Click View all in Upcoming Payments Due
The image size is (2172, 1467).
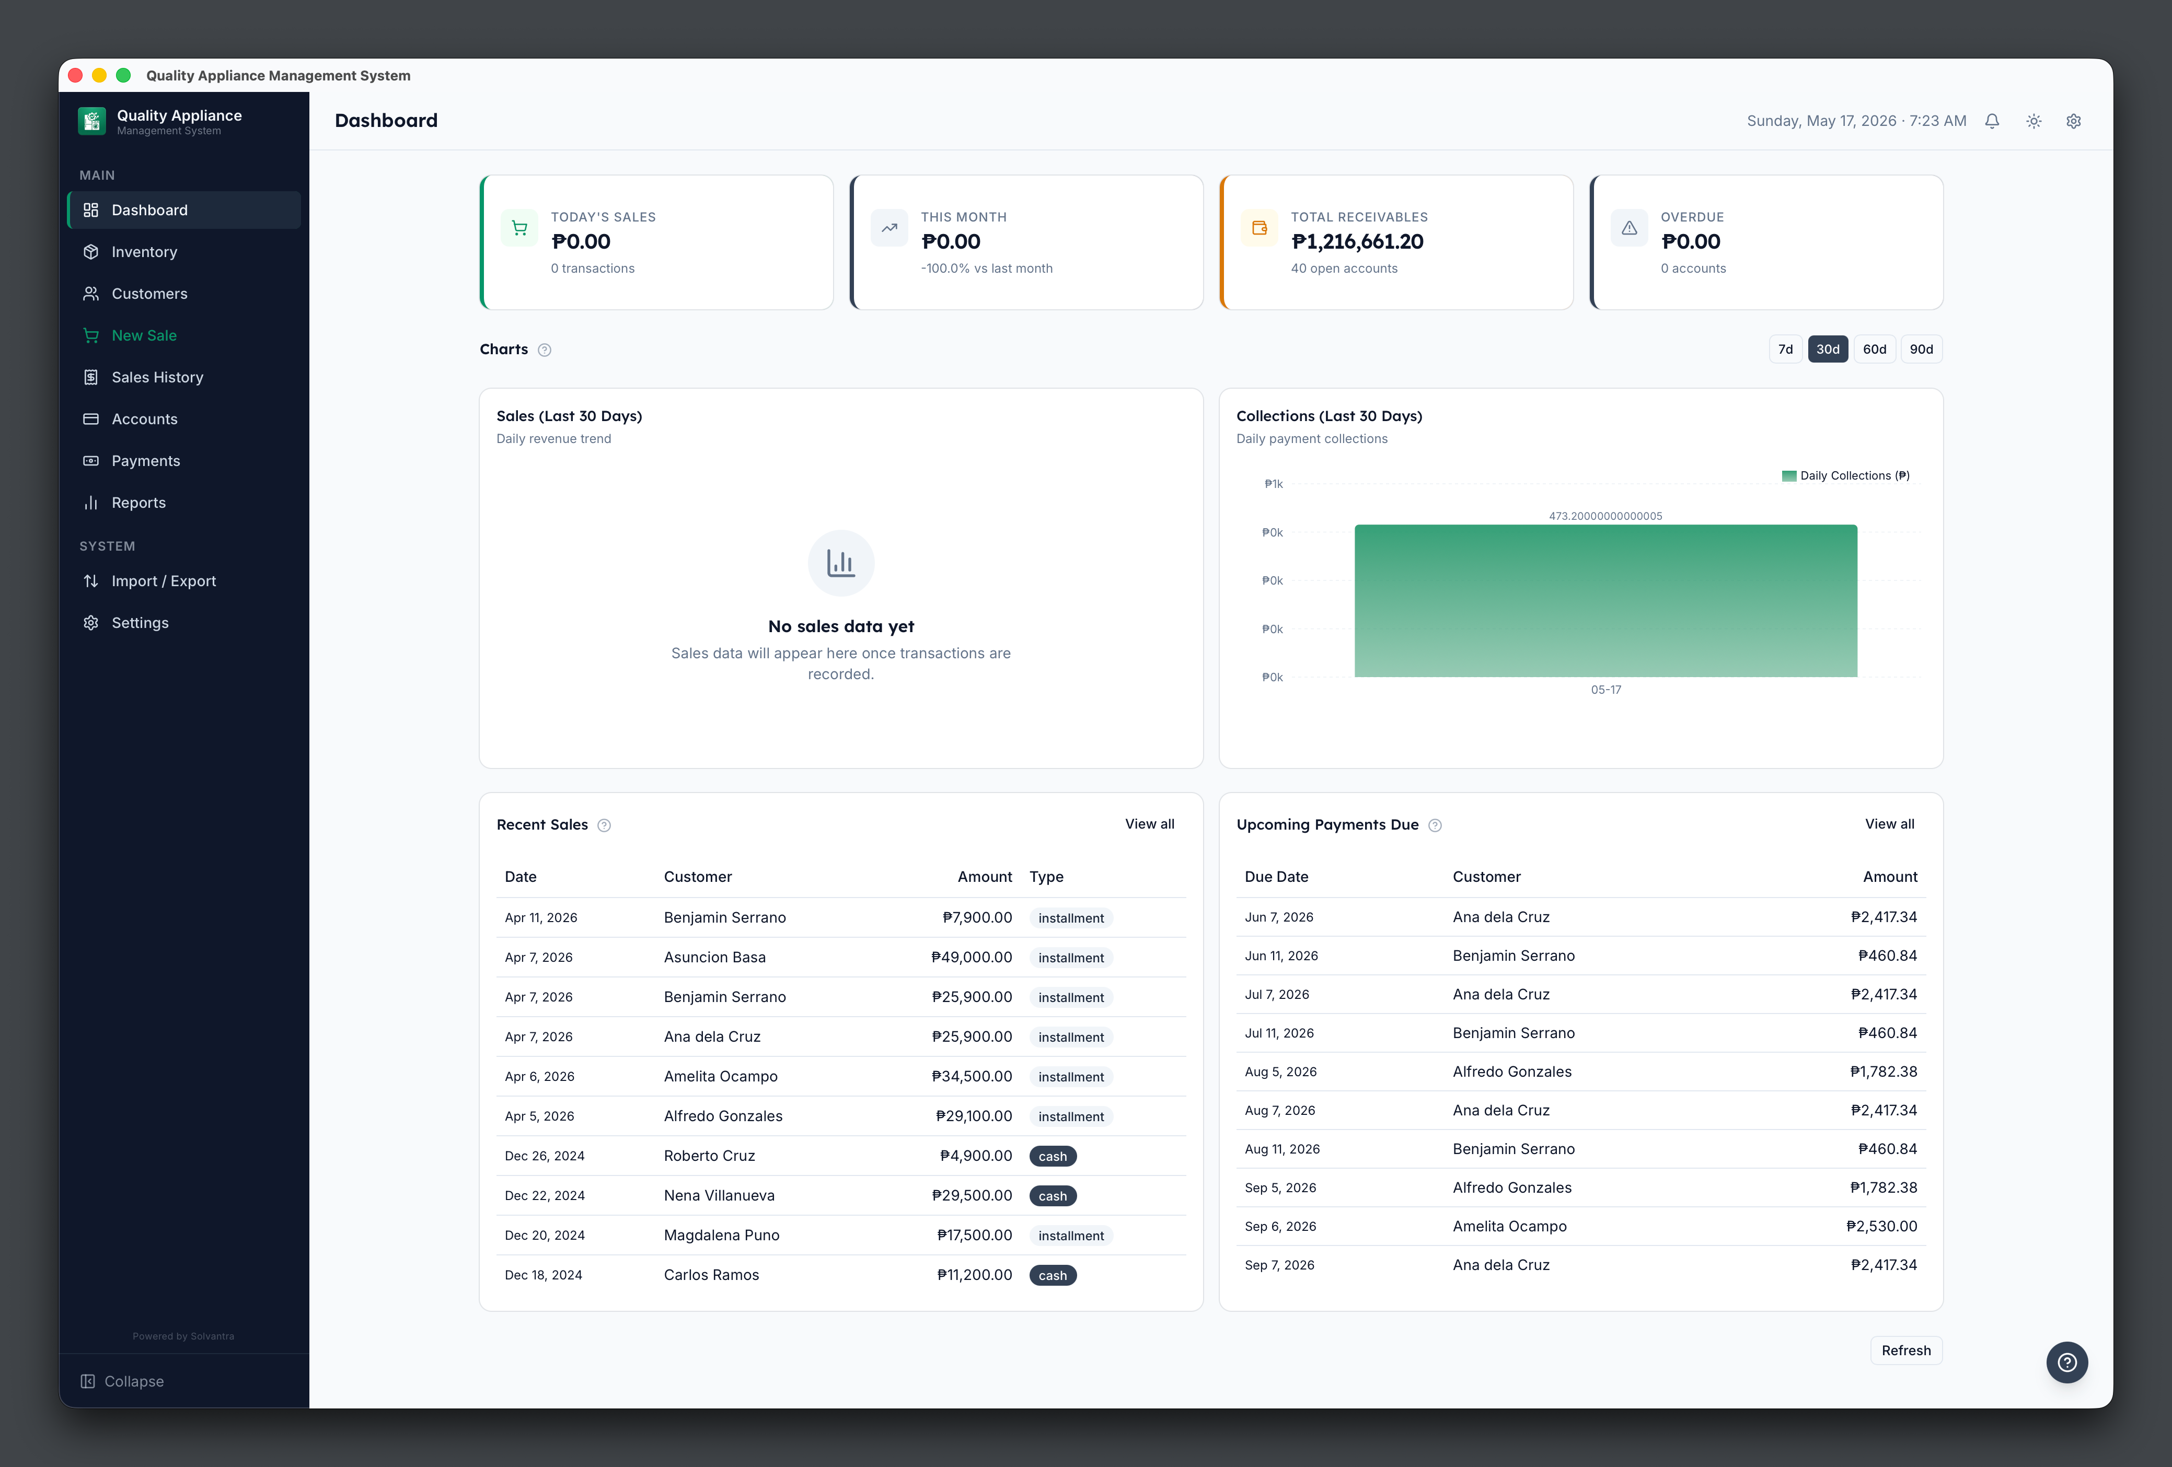point(1890,824)
